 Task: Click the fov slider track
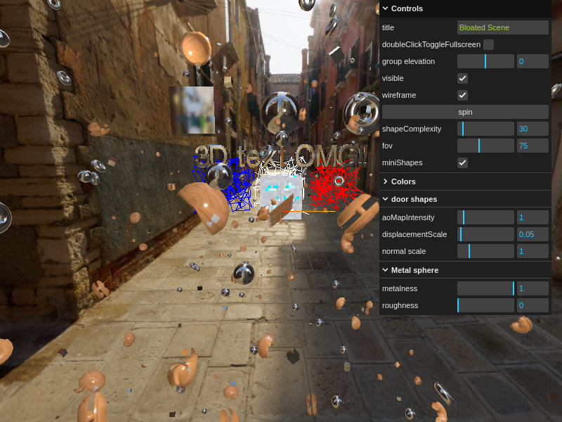(x=485, y=146)
